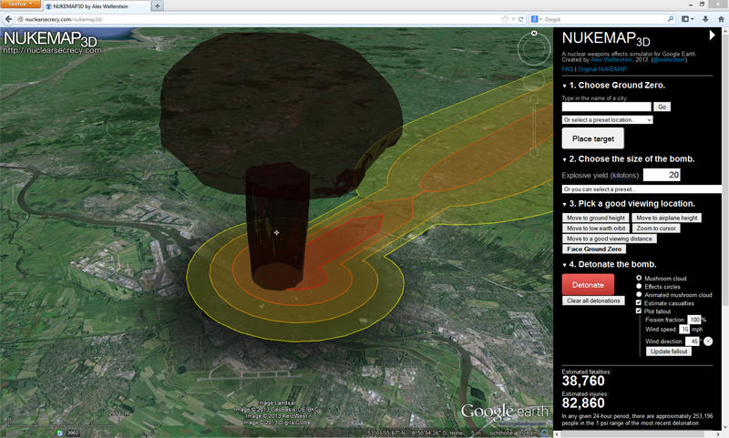The height and width of the screenshot is (438, 729).
Task: Click the Google Earth zoom slider track
Action: pos(534,126)
